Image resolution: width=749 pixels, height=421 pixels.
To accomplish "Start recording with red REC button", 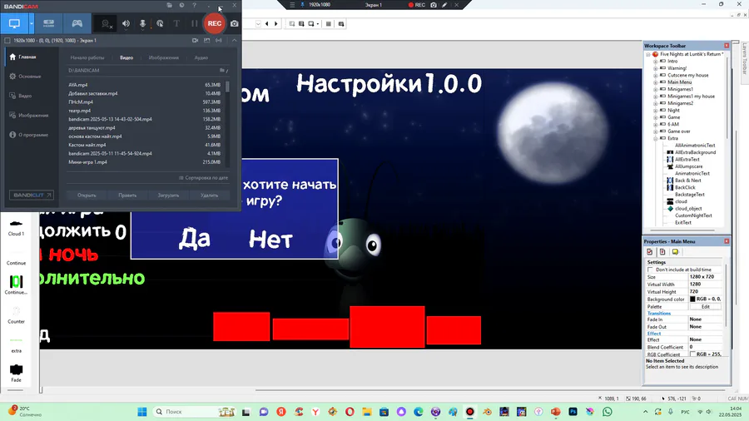I will click(215, 23).
